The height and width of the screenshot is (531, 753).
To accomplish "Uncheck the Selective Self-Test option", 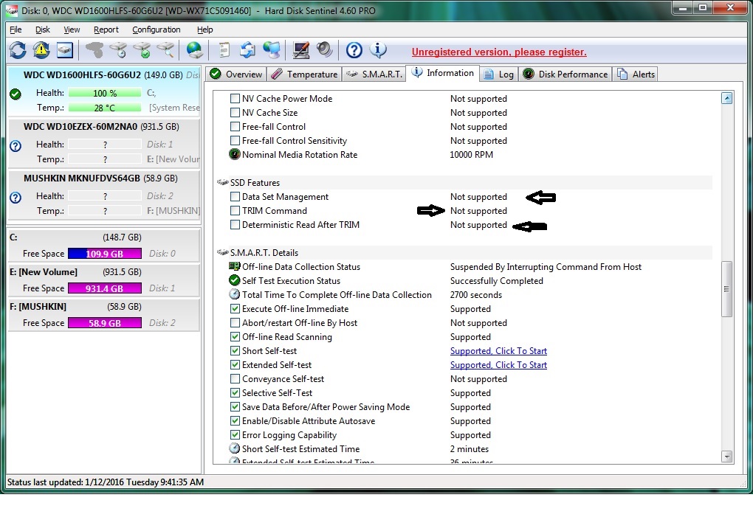I will coord(234,393).
